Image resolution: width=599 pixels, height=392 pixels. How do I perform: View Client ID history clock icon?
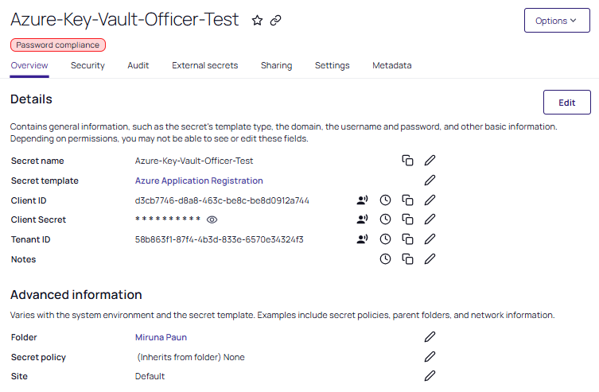point(385,200)
